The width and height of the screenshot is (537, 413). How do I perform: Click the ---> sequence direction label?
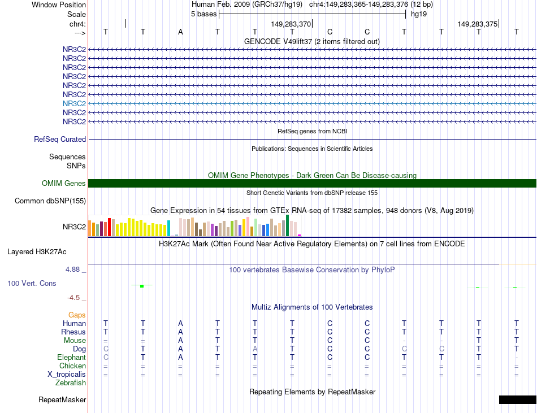tap(80, 33)
